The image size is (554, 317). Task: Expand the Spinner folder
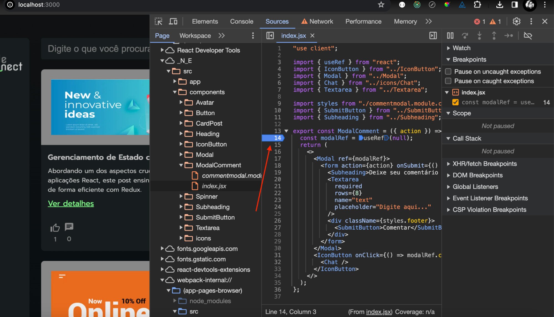click(181, 196)
